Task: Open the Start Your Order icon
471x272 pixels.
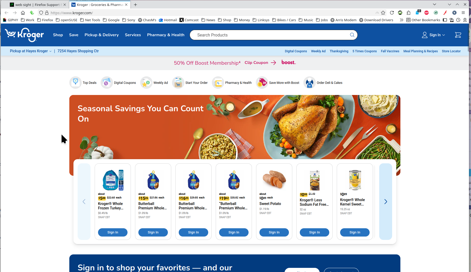Action: 178,83
